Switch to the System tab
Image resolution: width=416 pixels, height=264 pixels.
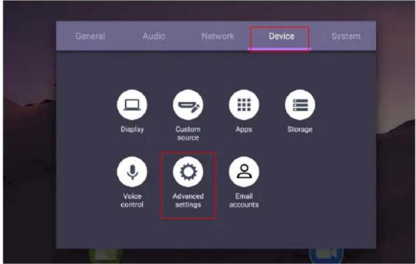tap(346, 36)
